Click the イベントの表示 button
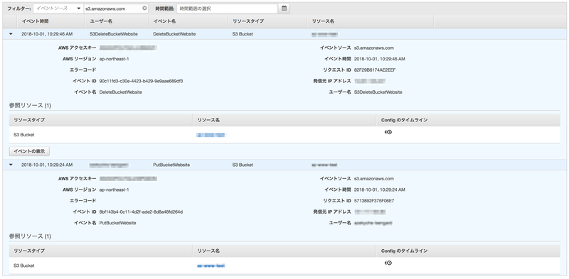Screen dimensions: 569x279 tap(29, 151)
